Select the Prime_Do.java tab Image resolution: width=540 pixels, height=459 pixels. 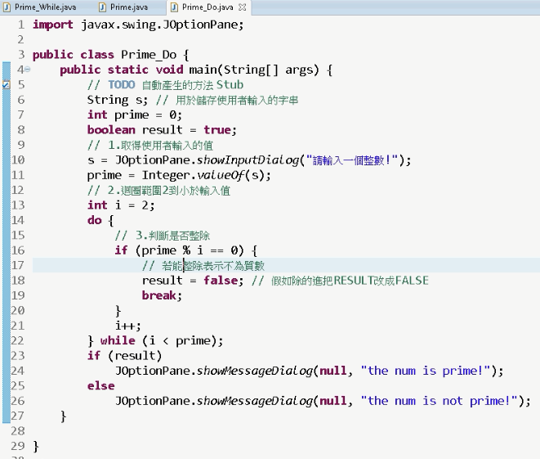click(x=208, y=7)
